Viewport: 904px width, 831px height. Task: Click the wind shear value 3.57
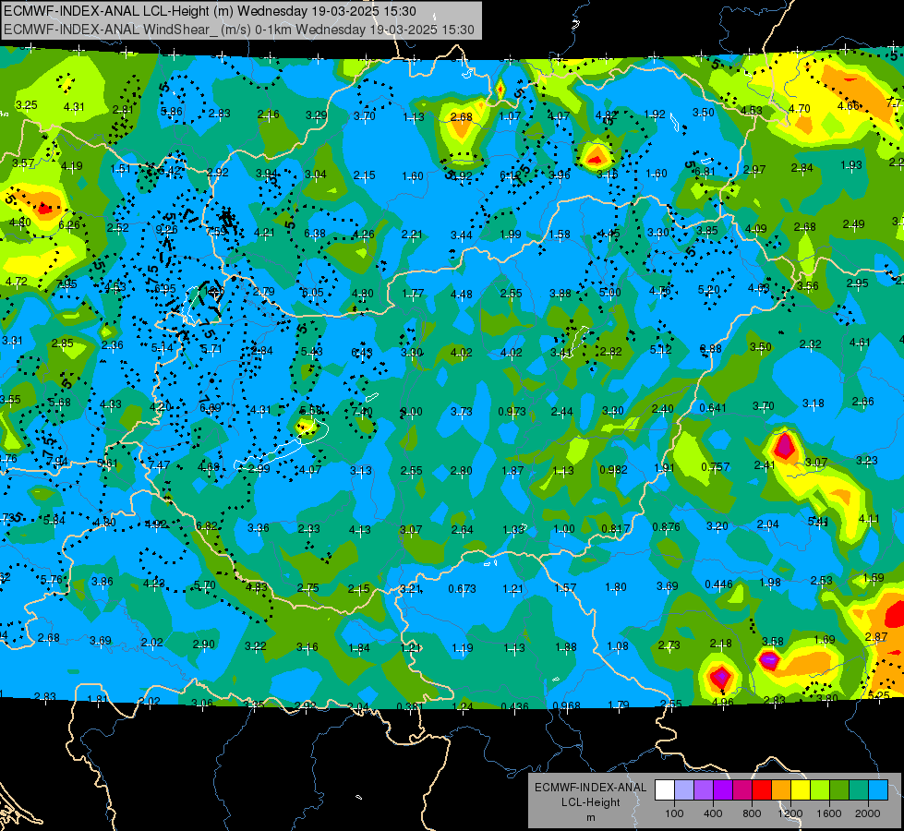[x=22, y=163]
